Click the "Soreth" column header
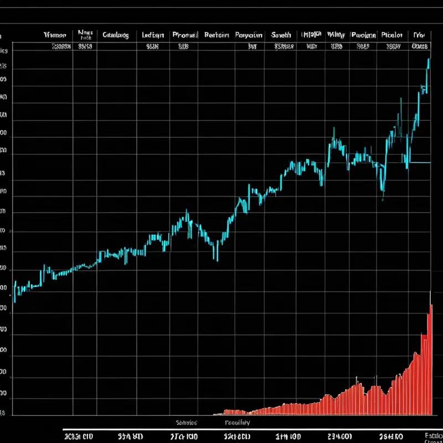 [x=281, y=35]
